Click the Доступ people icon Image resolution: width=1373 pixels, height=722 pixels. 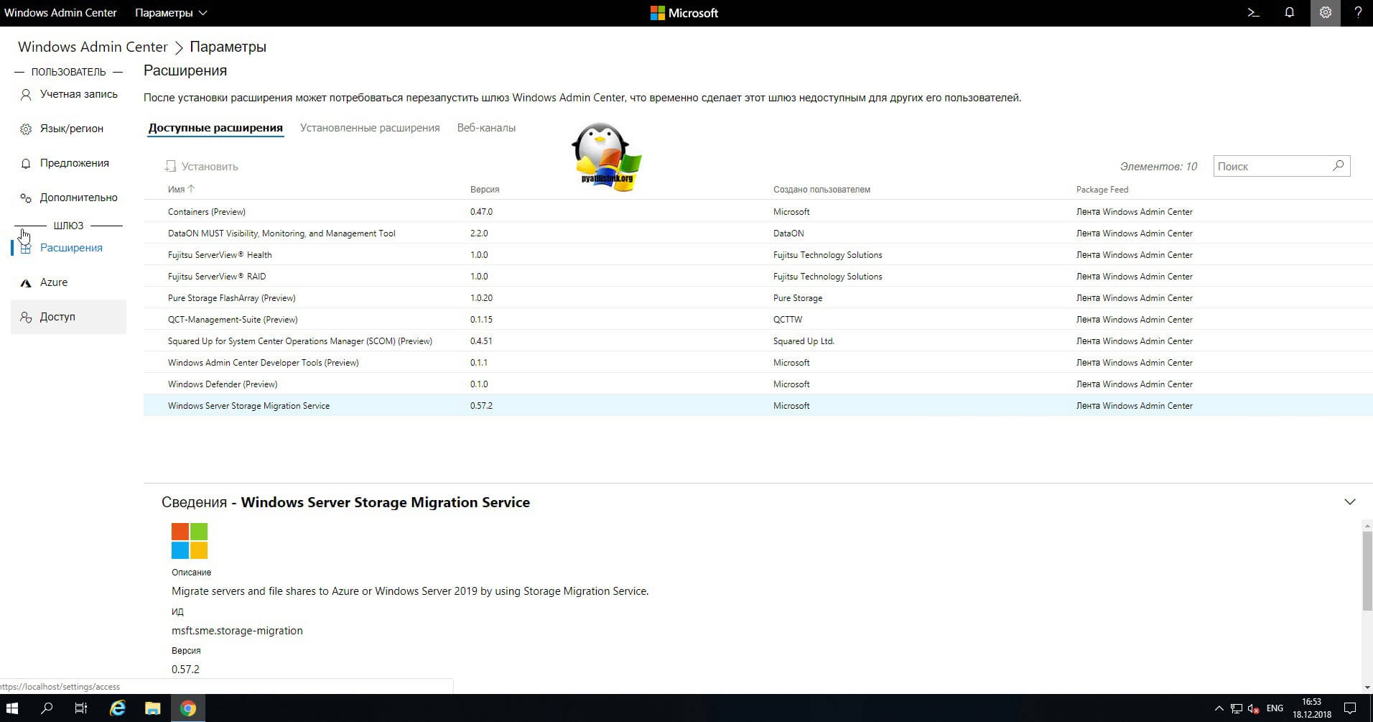(x=26, y=317)
